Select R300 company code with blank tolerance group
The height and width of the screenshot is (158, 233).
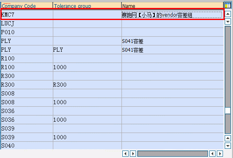(x=27, y=76)
